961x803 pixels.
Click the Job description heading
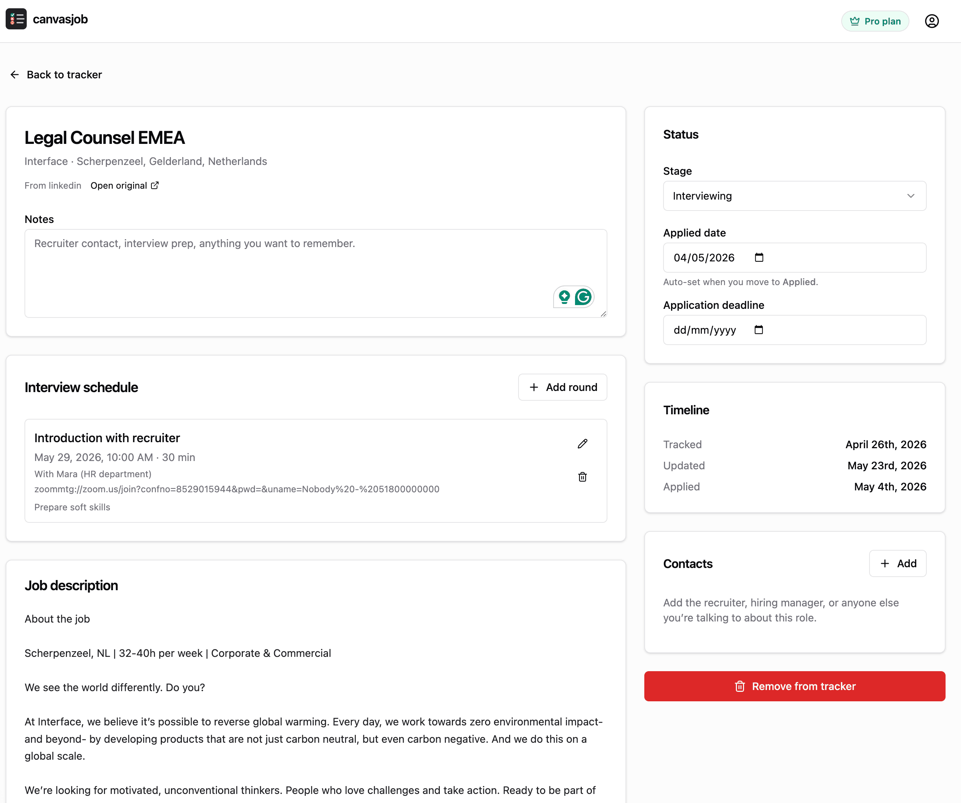click(72, 586)
